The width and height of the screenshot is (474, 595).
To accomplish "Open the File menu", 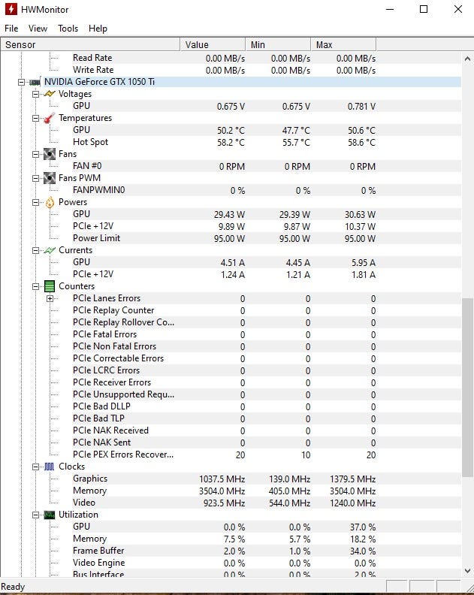I will pyautogui.click(x=11, y=29).
